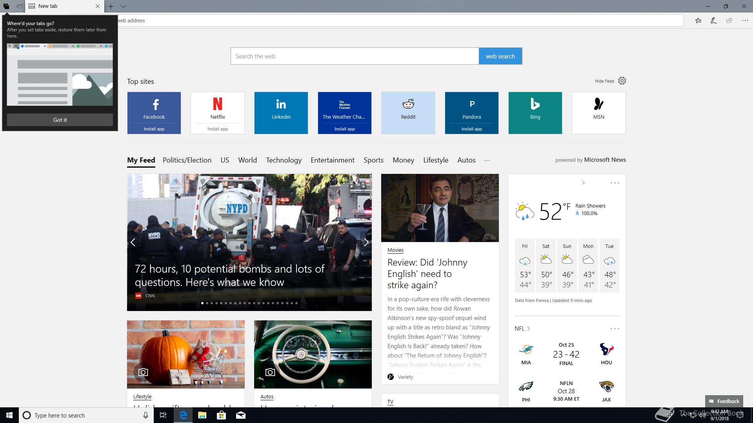This screenshot has height=423, width=753.
Task: Open Microsoft Store from taskbar
Action: [x=222, y=415]
